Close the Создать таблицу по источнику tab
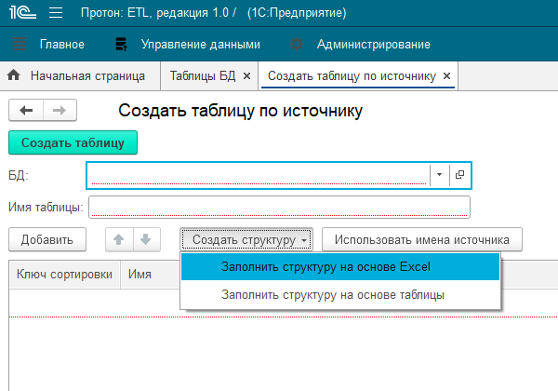The width and height of the screenshot is (558, 391). 446,75
